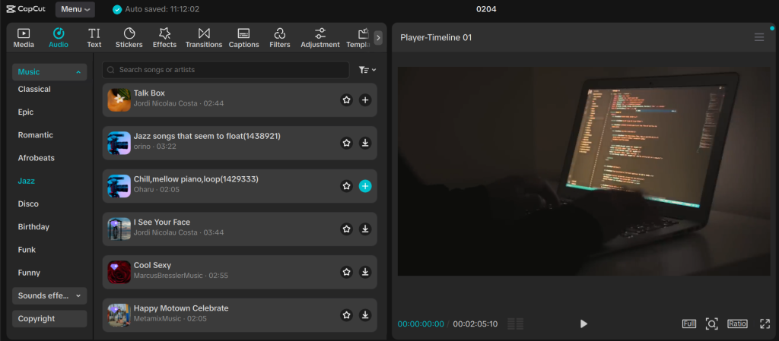Star the I See Your Face track
The image size is (779, 341).
click(346, 229)
